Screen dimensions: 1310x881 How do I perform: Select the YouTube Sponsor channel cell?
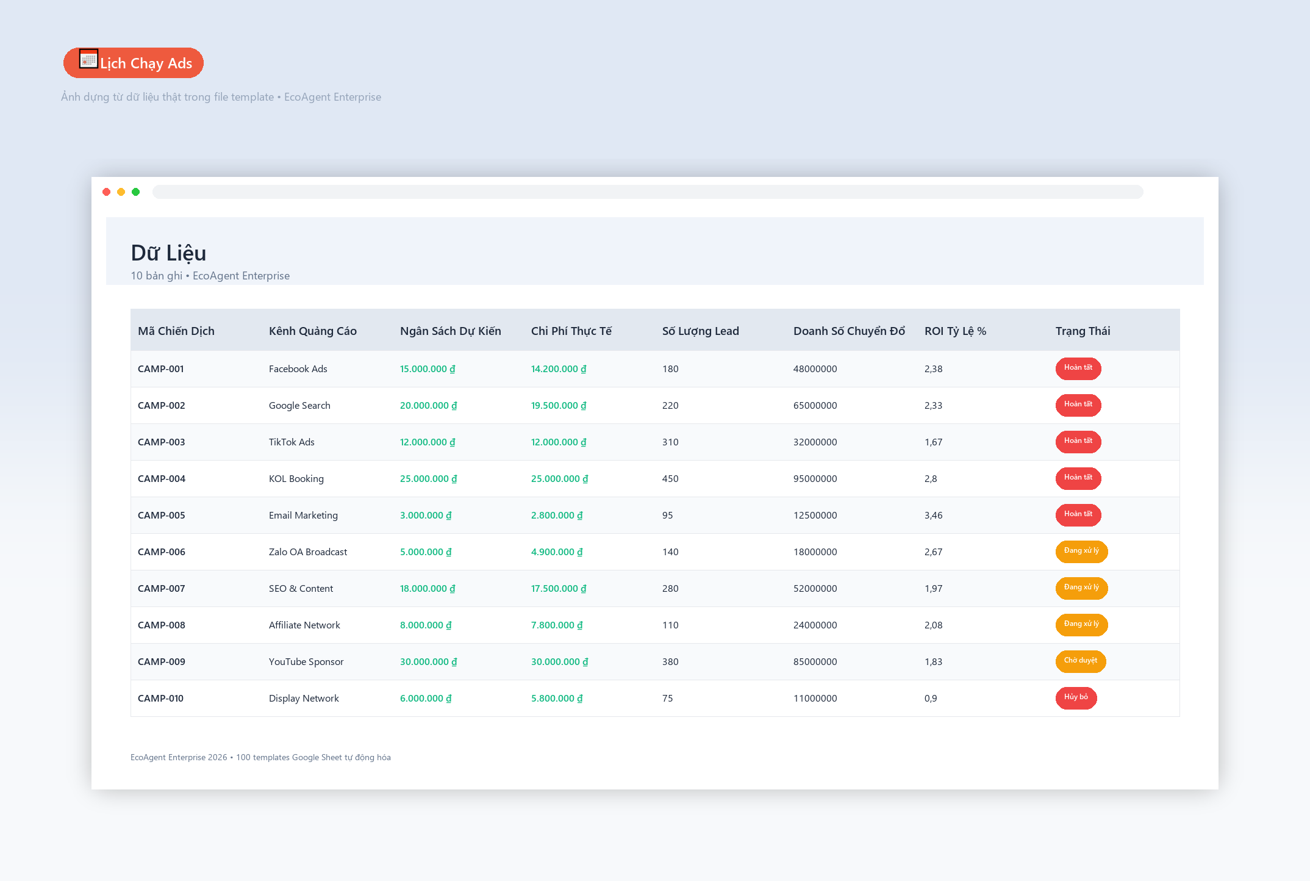(306, 662)
